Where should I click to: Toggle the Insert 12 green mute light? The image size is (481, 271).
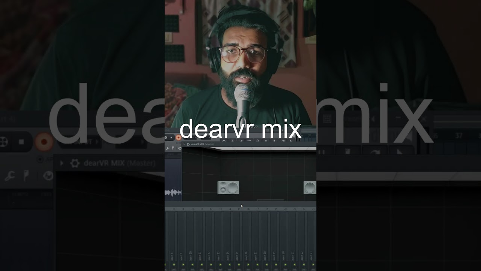[x=211, y=265]
